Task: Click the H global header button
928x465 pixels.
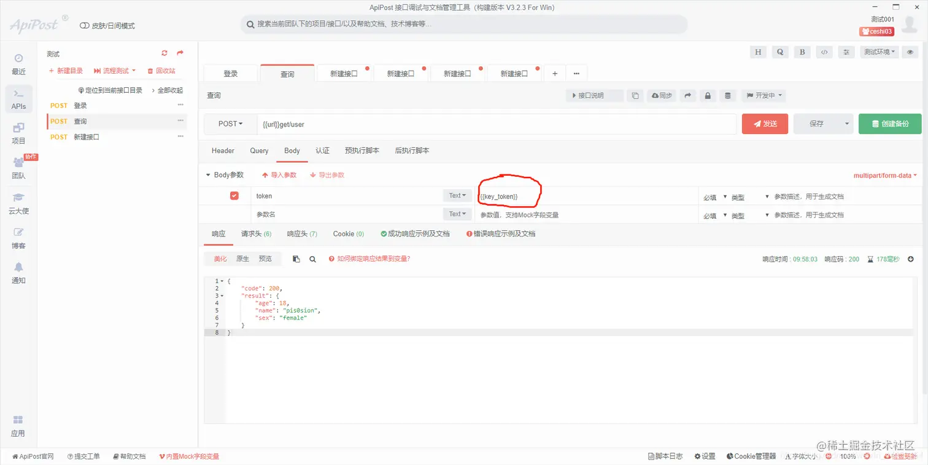Action: coord(758,52)
